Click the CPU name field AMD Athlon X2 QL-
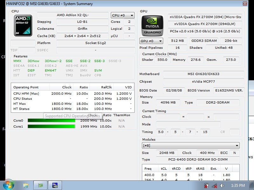The height and width of the screenshot is (190, 254). pyautogui.click(x=73, y=15)
